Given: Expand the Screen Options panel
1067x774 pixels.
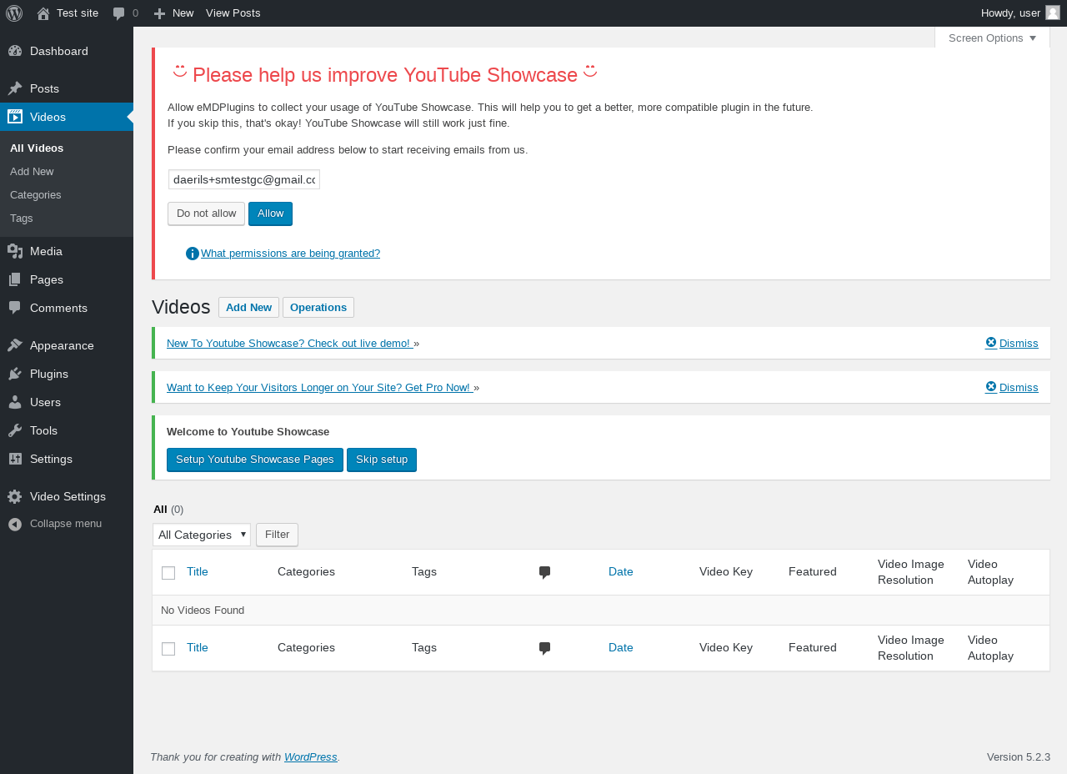Looking at the screenshot, I should [x=992, y=38].
